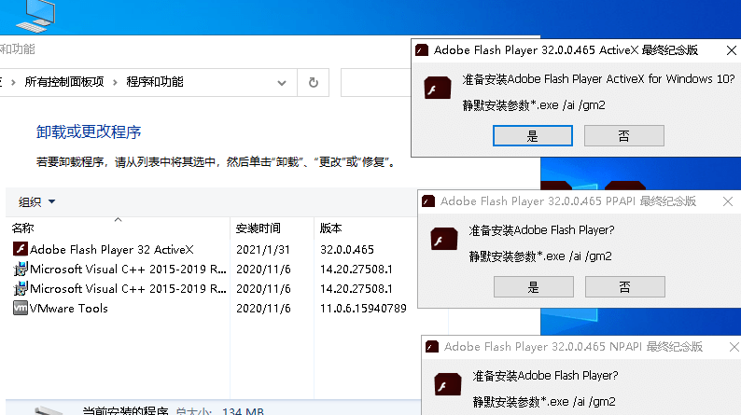This screenshot has height=415, width=741.
Task: Choose 否 in the PPAPI install dialog
Action: click(x=625, y=287)
